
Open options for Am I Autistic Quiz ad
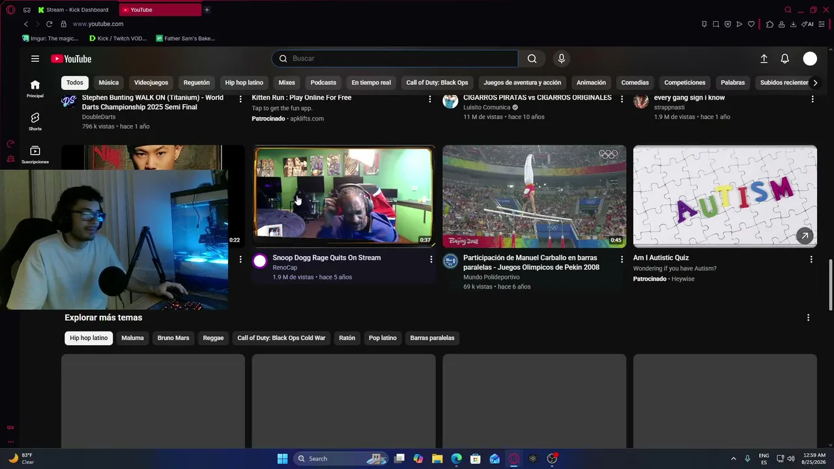(x=811, y=259)
